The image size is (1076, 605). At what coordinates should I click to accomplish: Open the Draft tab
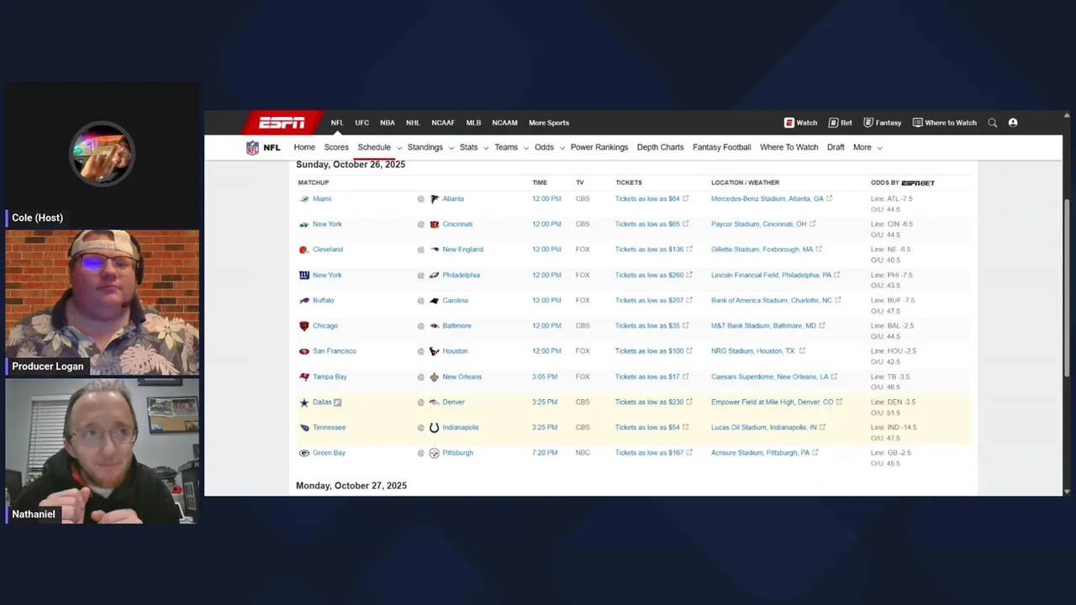(x=836, y=147)
